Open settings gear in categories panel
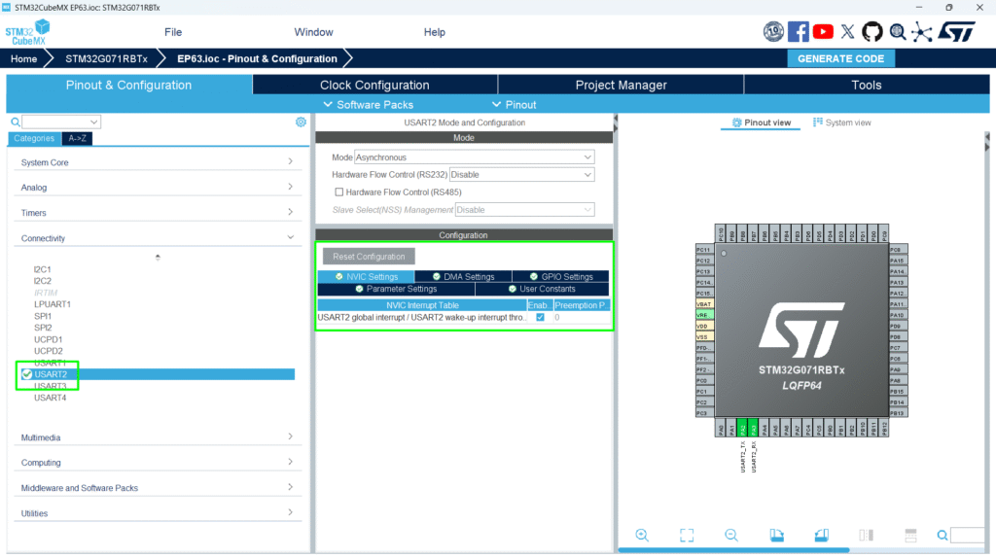The image size is (996, 558). tap(301, 122)
